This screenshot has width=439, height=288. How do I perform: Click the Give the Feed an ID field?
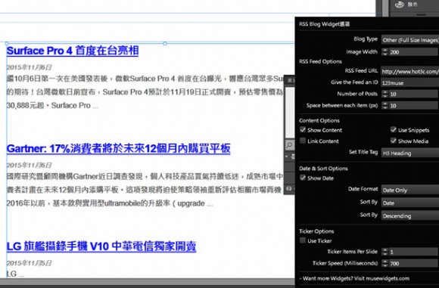pyautogui.click(x=410, y=82)
